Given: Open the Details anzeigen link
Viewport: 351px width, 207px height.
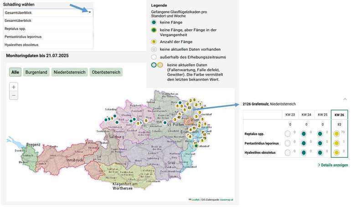Looking at the screenshot, I should 333,165.
